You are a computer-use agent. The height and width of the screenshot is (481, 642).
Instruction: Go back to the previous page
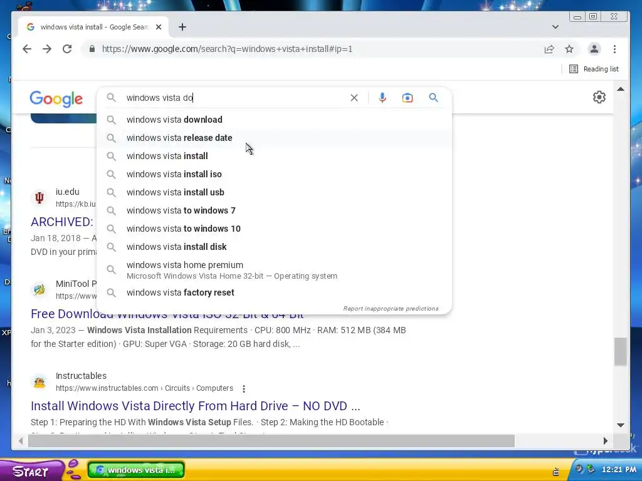coord(27,49)
